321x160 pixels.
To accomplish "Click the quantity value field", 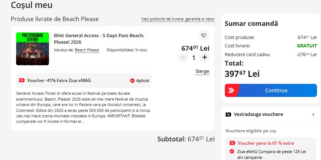I will click(194, 57).
